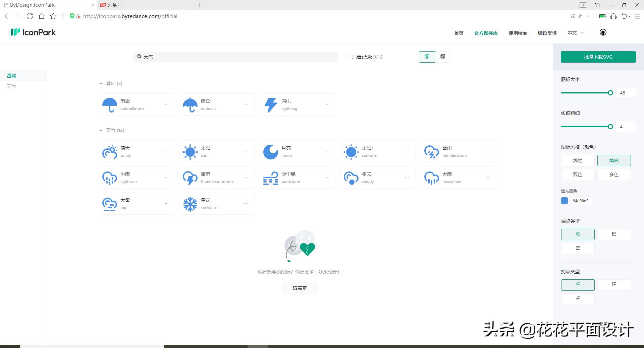Viewport: 644px width, 348px height.
Task: Click the 提需求 button
Action: pos(300,288)
